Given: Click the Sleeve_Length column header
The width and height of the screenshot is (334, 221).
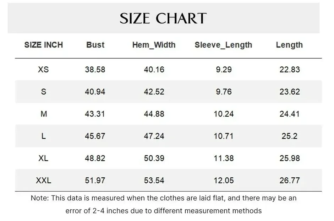Looking at the screenshot, I should point(223,45).
